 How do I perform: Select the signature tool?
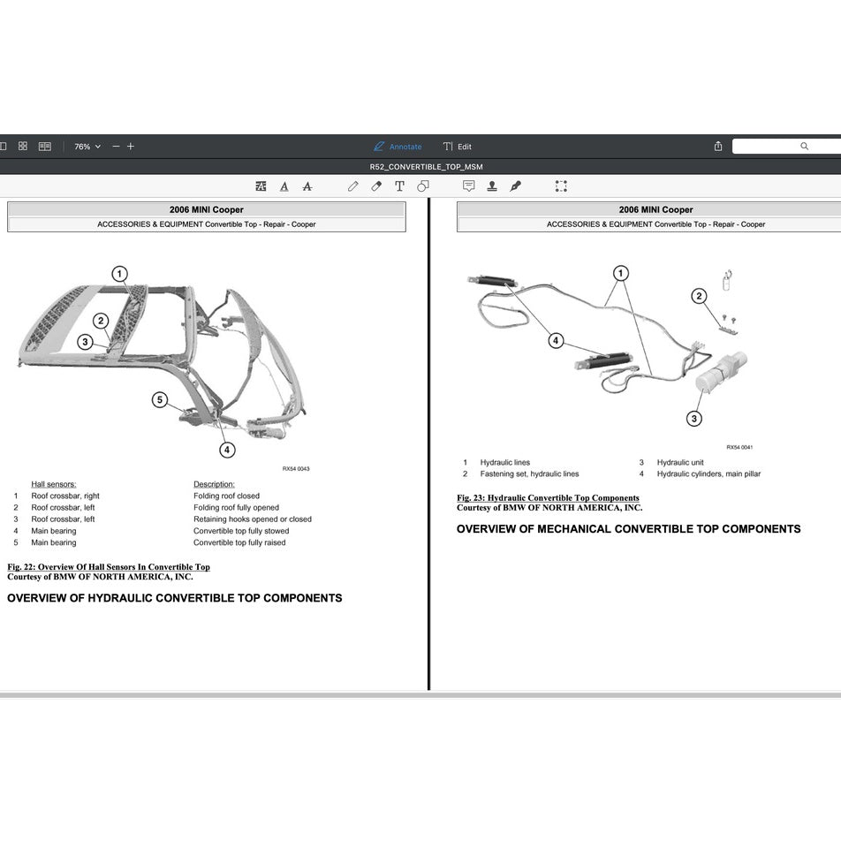pos(516,186)
